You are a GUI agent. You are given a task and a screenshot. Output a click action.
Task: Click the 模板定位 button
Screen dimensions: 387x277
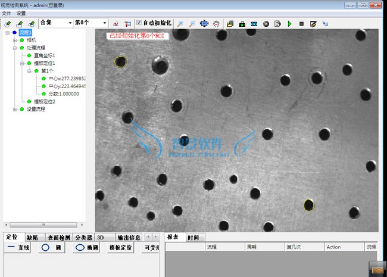pyautogui.click(x=121, y=248)
